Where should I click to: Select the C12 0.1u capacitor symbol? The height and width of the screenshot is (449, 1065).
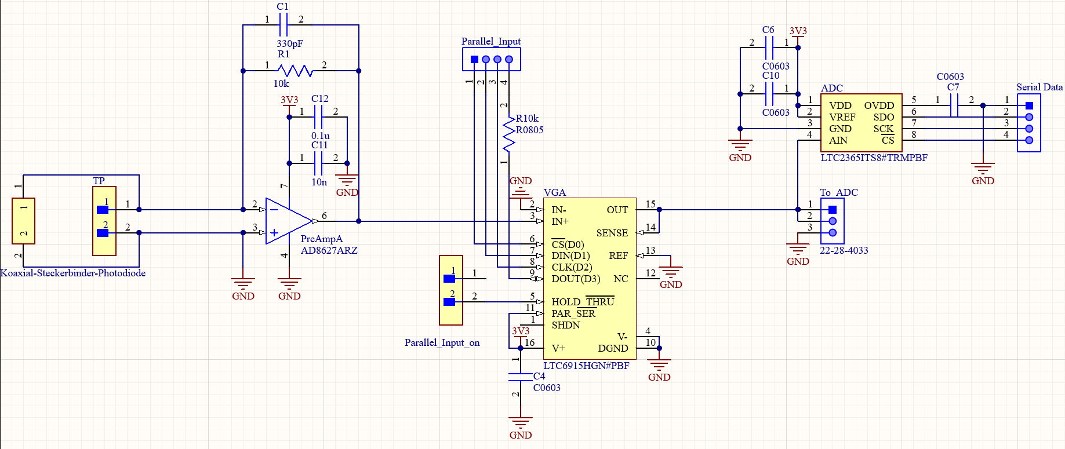[318, 117]
